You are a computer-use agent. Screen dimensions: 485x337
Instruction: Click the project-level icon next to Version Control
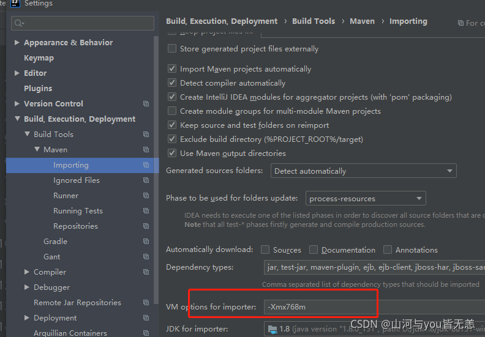(146, 104)
